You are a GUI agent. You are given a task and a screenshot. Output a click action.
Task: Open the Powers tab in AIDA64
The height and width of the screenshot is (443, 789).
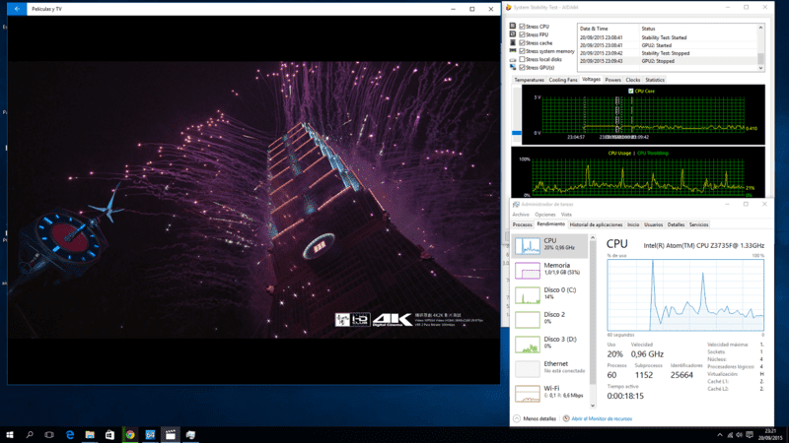coord(612,80)
